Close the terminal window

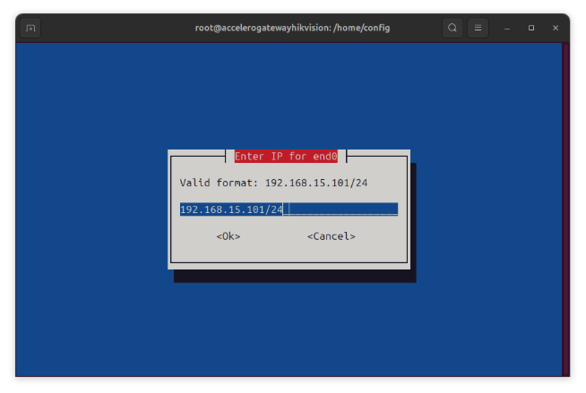click(556, 28)
